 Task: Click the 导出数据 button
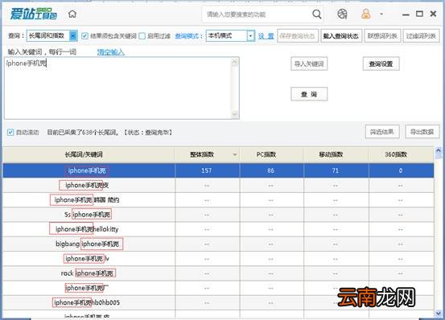(x=422, y=132)
